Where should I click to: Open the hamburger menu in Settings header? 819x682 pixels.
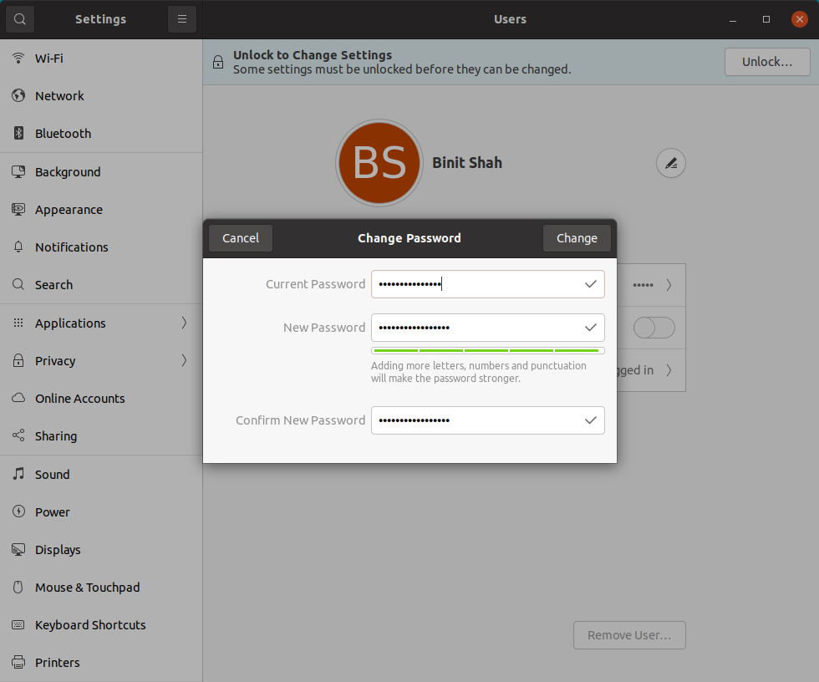(x=182, y=19)
